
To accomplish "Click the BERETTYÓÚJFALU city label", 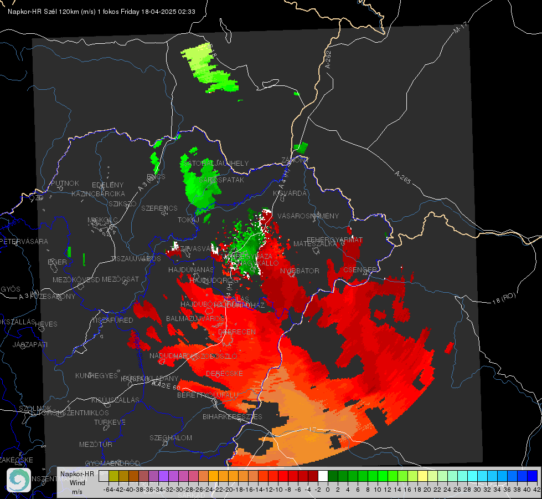I will [208, 395].
